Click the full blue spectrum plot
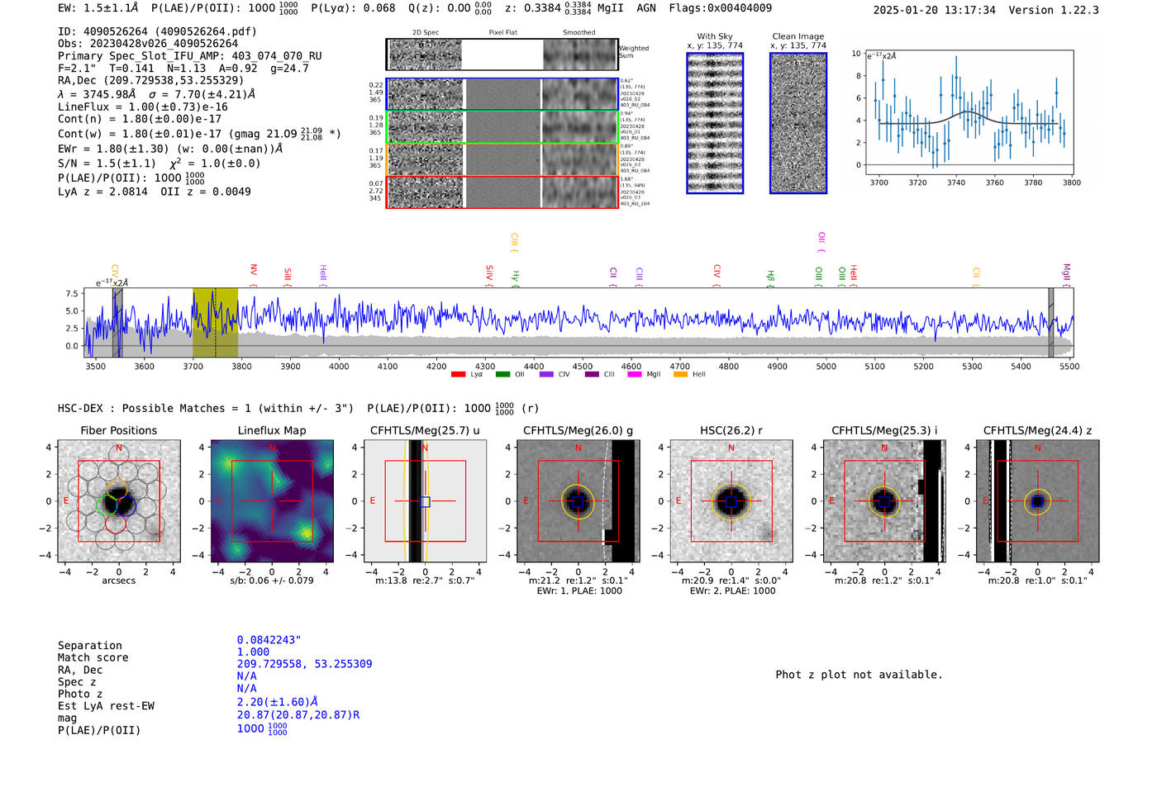 click(578, 323)
